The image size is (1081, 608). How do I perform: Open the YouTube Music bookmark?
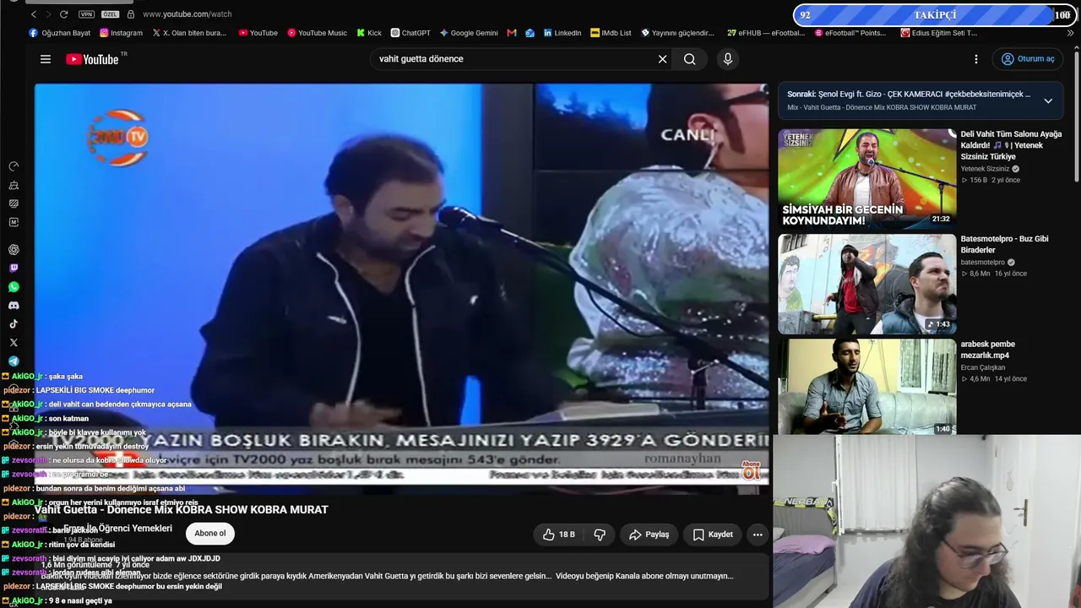point(318,33)
